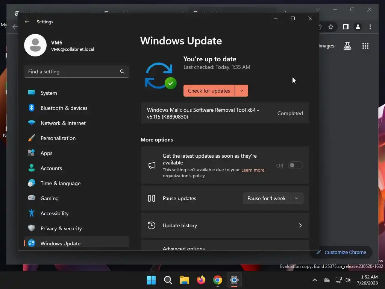Open Time & language settings
Viewport: 385px width, 289px height.
tap(77, 183)
